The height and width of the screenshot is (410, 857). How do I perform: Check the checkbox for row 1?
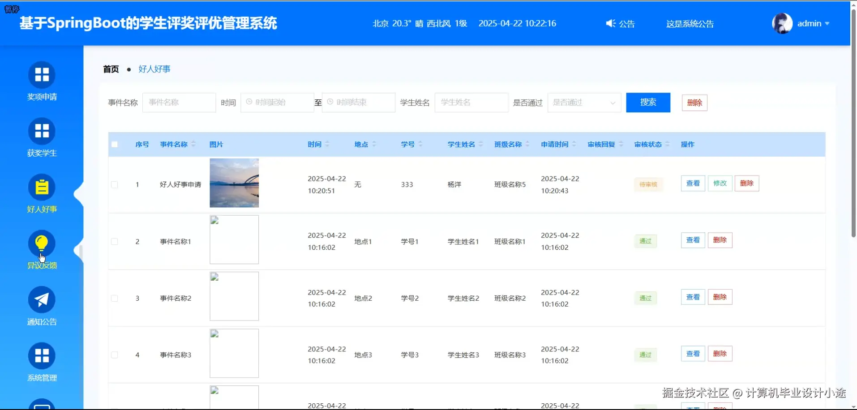tap(115, 184)
